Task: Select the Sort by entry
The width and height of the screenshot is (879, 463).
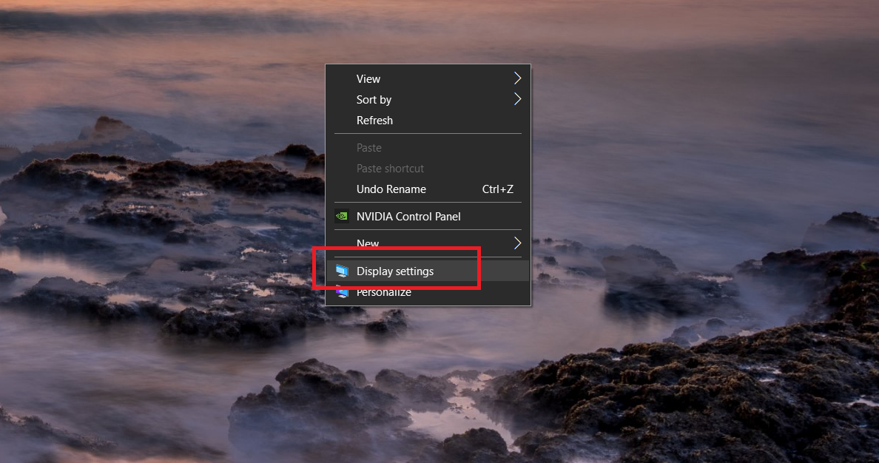Action: pos(374,99)
